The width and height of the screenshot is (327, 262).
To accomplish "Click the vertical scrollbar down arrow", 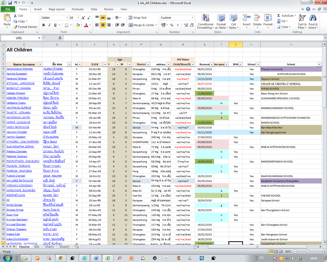I will [324, 242].
